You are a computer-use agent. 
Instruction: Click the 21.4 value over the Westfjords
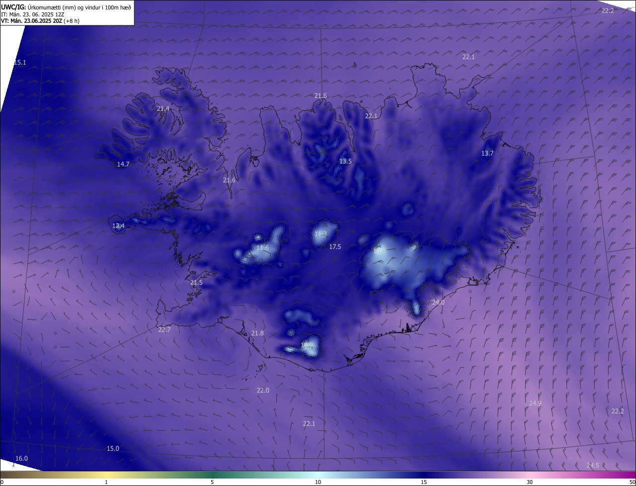163,108
